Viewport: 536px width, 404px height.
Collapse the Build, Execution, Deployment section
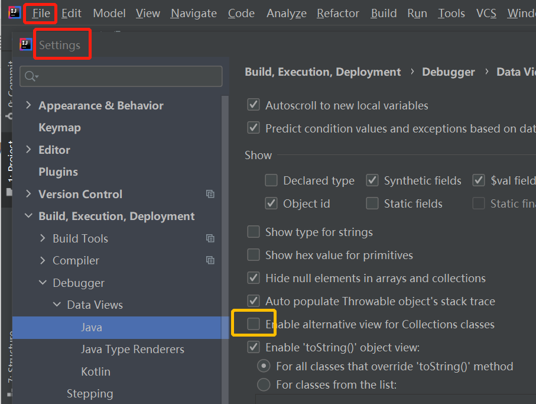pyautogui.click(x=28, y=216)
